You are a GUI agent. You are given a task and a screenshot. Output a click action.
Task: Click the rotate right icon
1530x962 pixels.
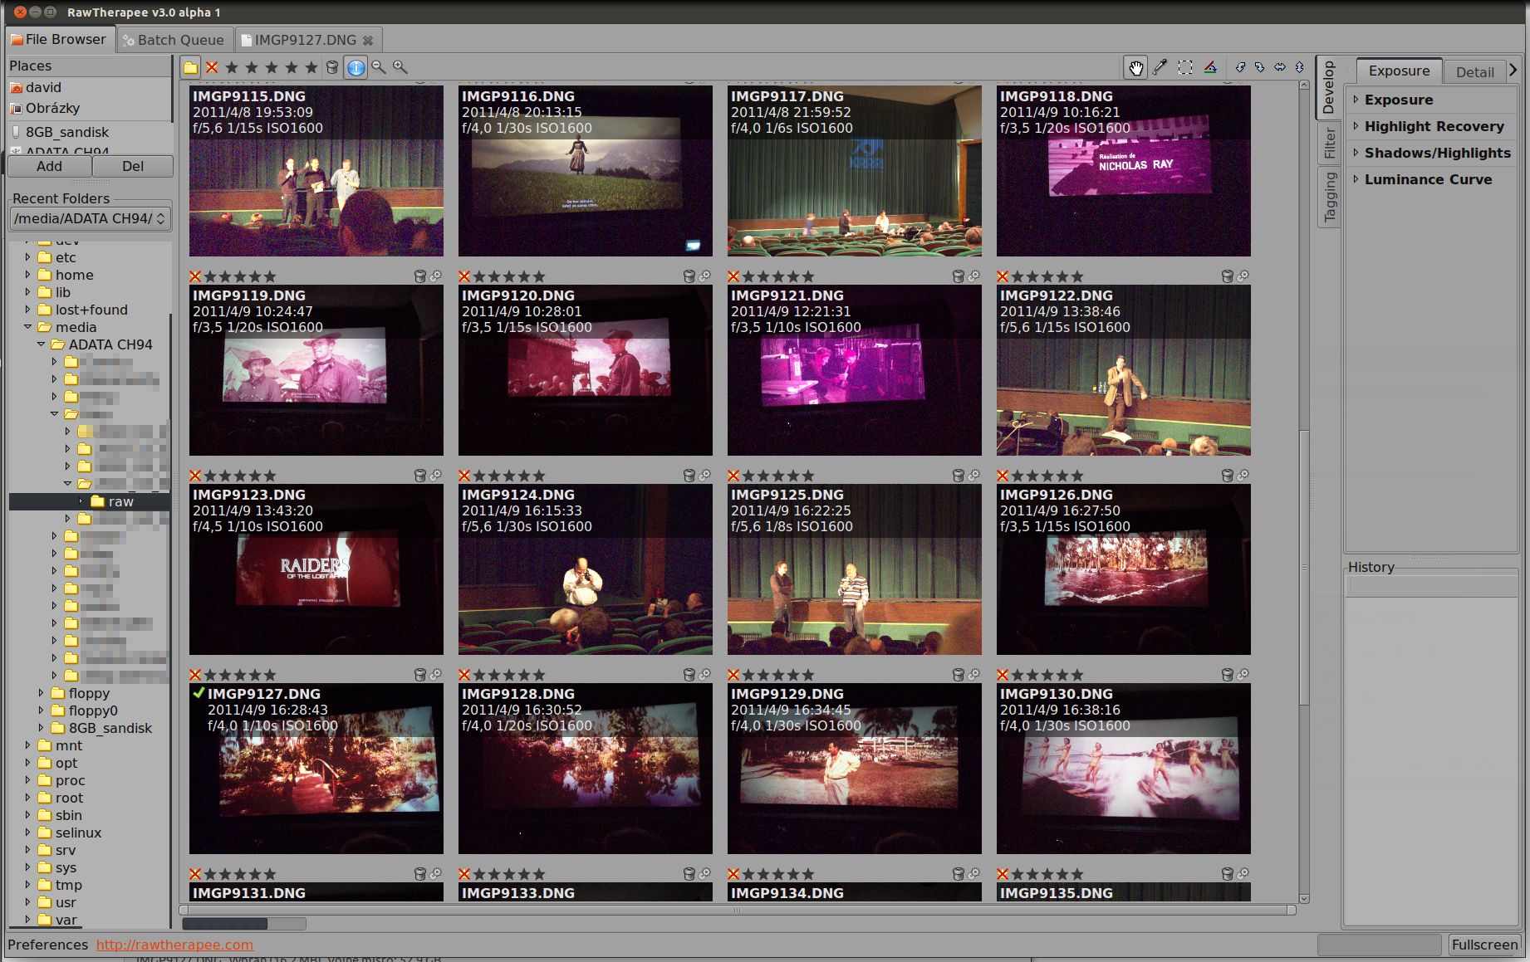[1260, 67]
